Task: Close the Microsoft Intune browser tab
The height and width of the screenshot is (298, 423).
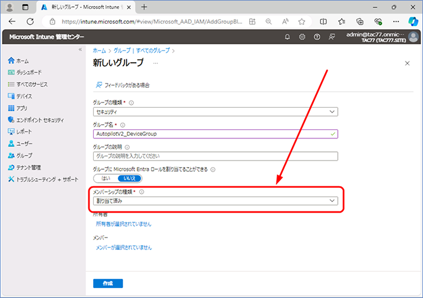Action: tap(129, 7)
